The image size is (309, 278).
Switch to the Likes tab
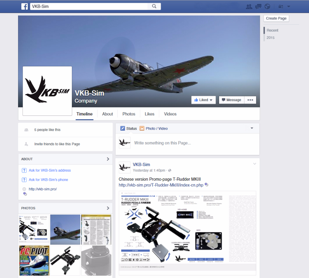tap(149, 114)
